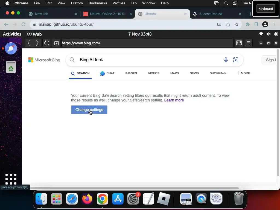Click the Bing microphone voice search icon
Image resolution: width=280 pixels, height=210 pixels.
pos(226,60)
